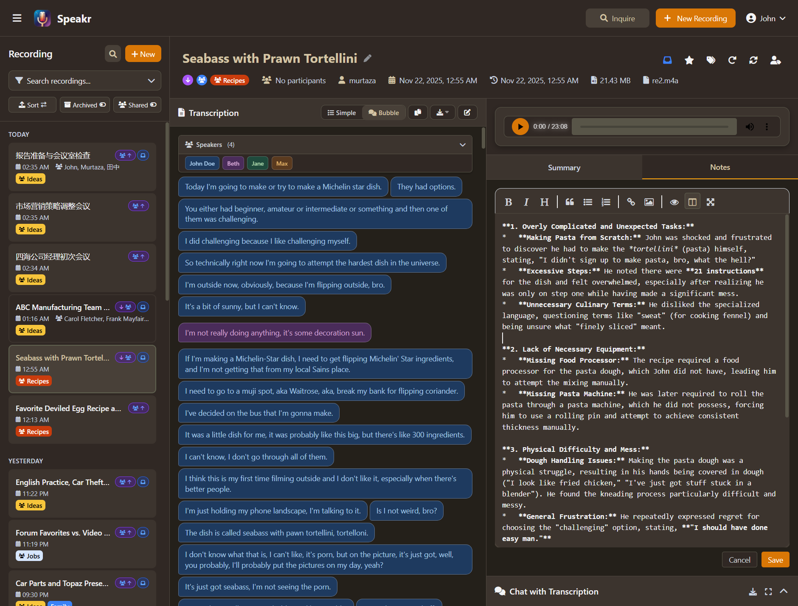798x606 pixels.
Task: Switch transcription view to Simple mode
Action: 341,112
